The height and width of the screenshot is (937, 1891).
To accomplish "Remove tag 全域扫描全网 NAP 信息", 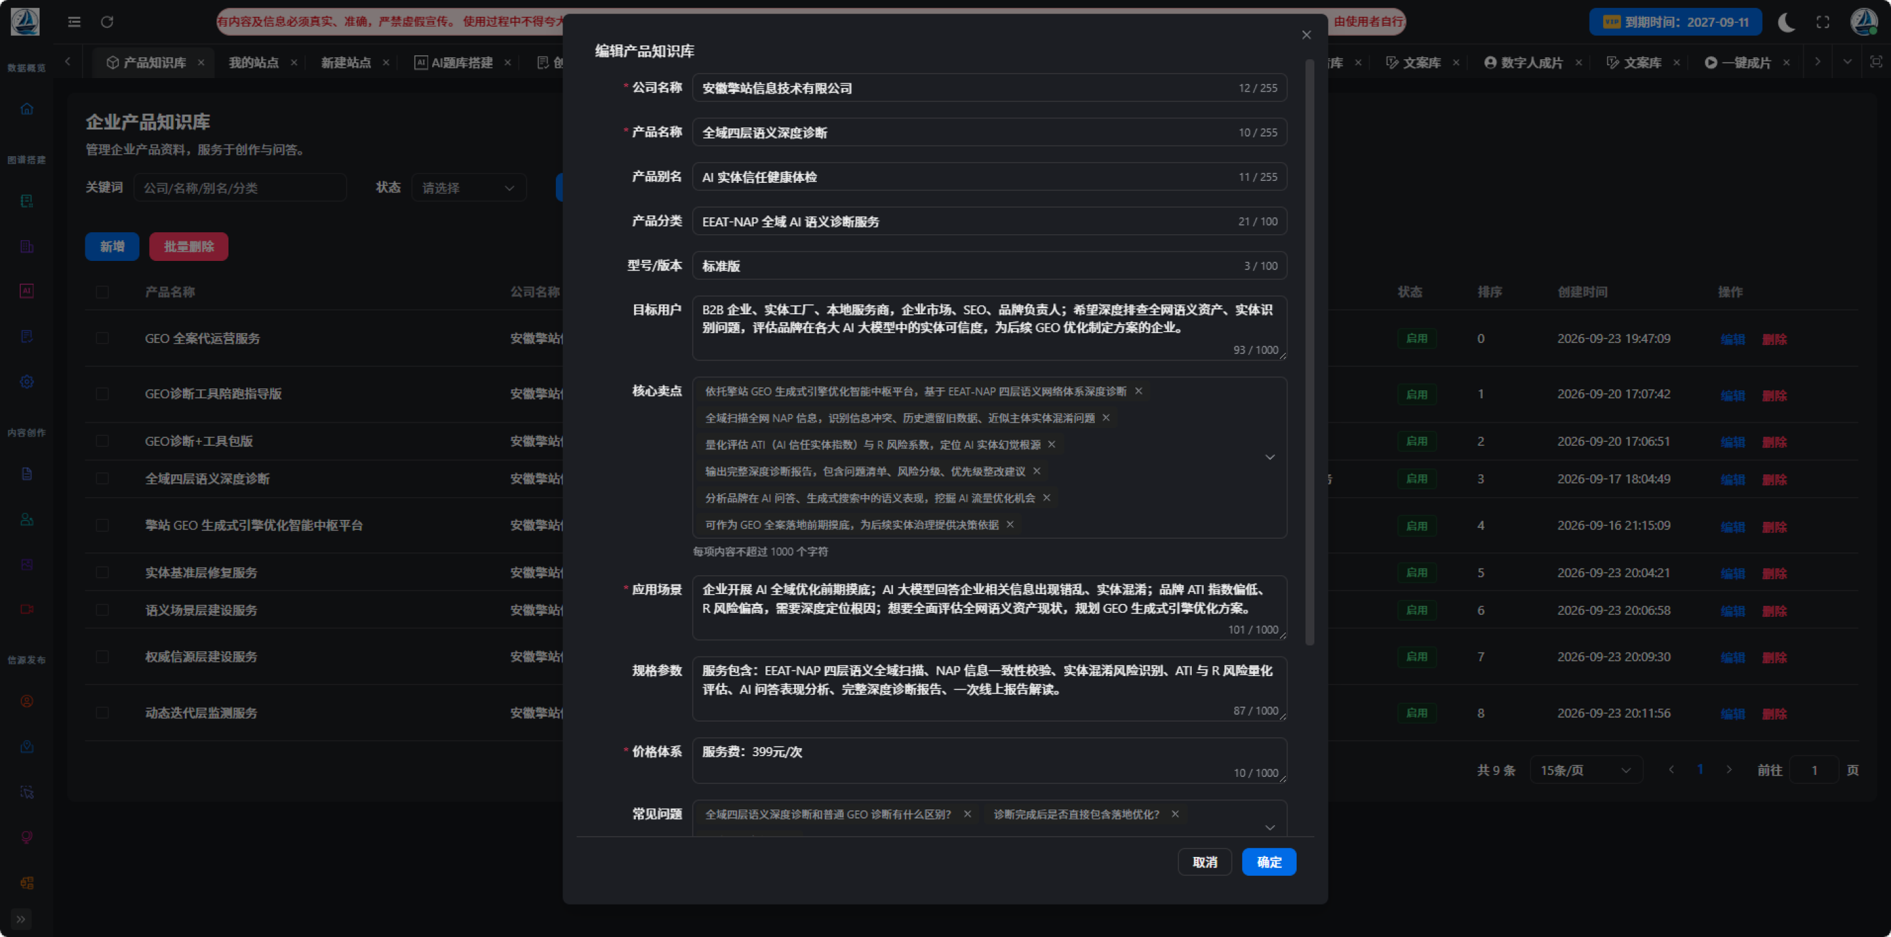I will pos(1106,418).
